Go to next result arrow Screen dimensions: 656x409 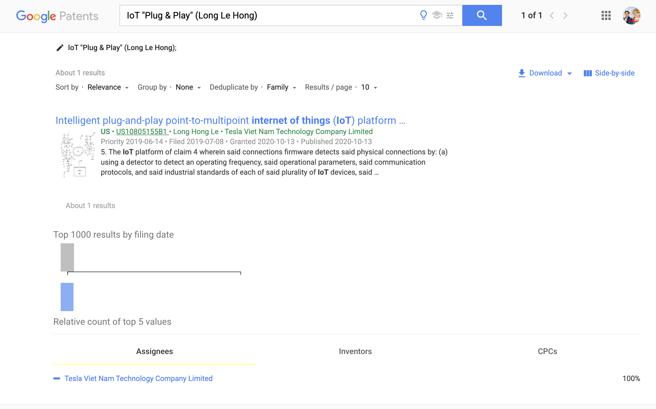(565, 16)
